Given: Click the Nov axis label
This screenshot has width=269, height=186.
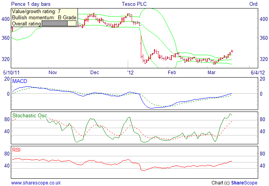Looking at the screenshot, I should click(52, 73).
